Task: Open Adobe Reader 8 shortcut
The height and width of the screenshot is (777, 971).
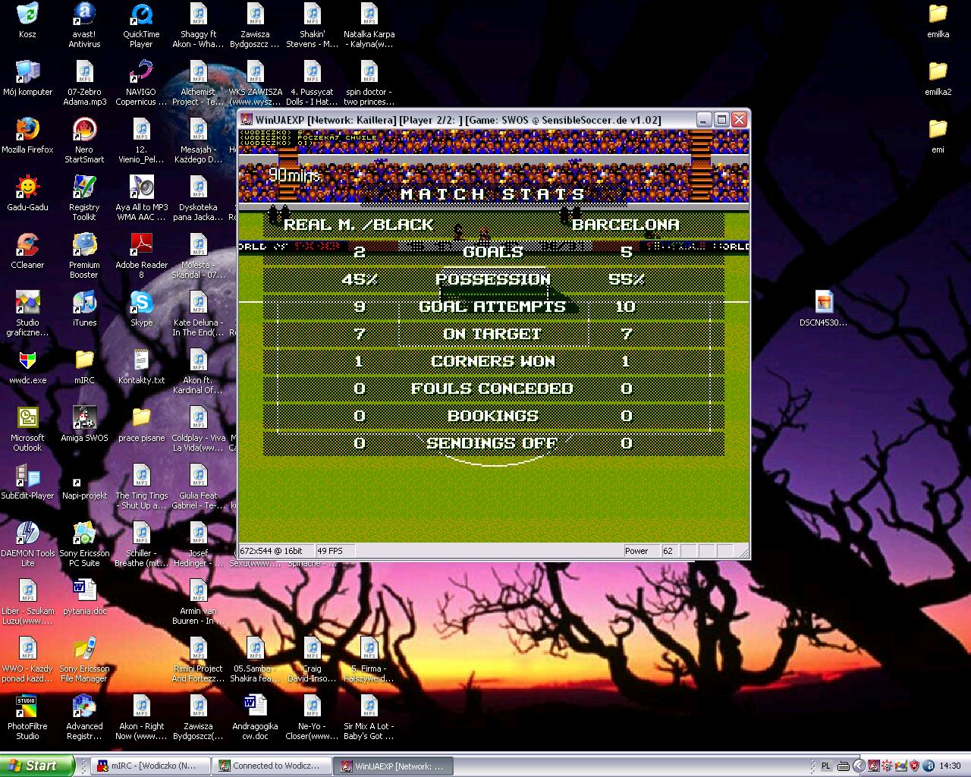Action: (141, 245)
